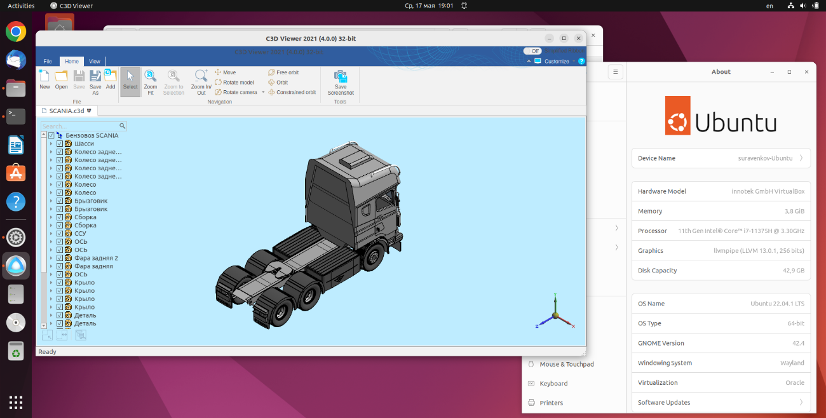
Task: Expand the ССУ tree node
Action: point(51,233)
